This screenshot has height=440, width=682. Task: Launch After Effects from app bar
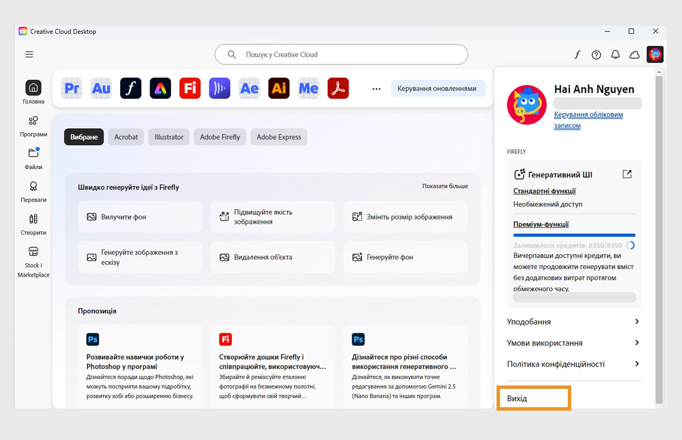(x=249, y=88)
